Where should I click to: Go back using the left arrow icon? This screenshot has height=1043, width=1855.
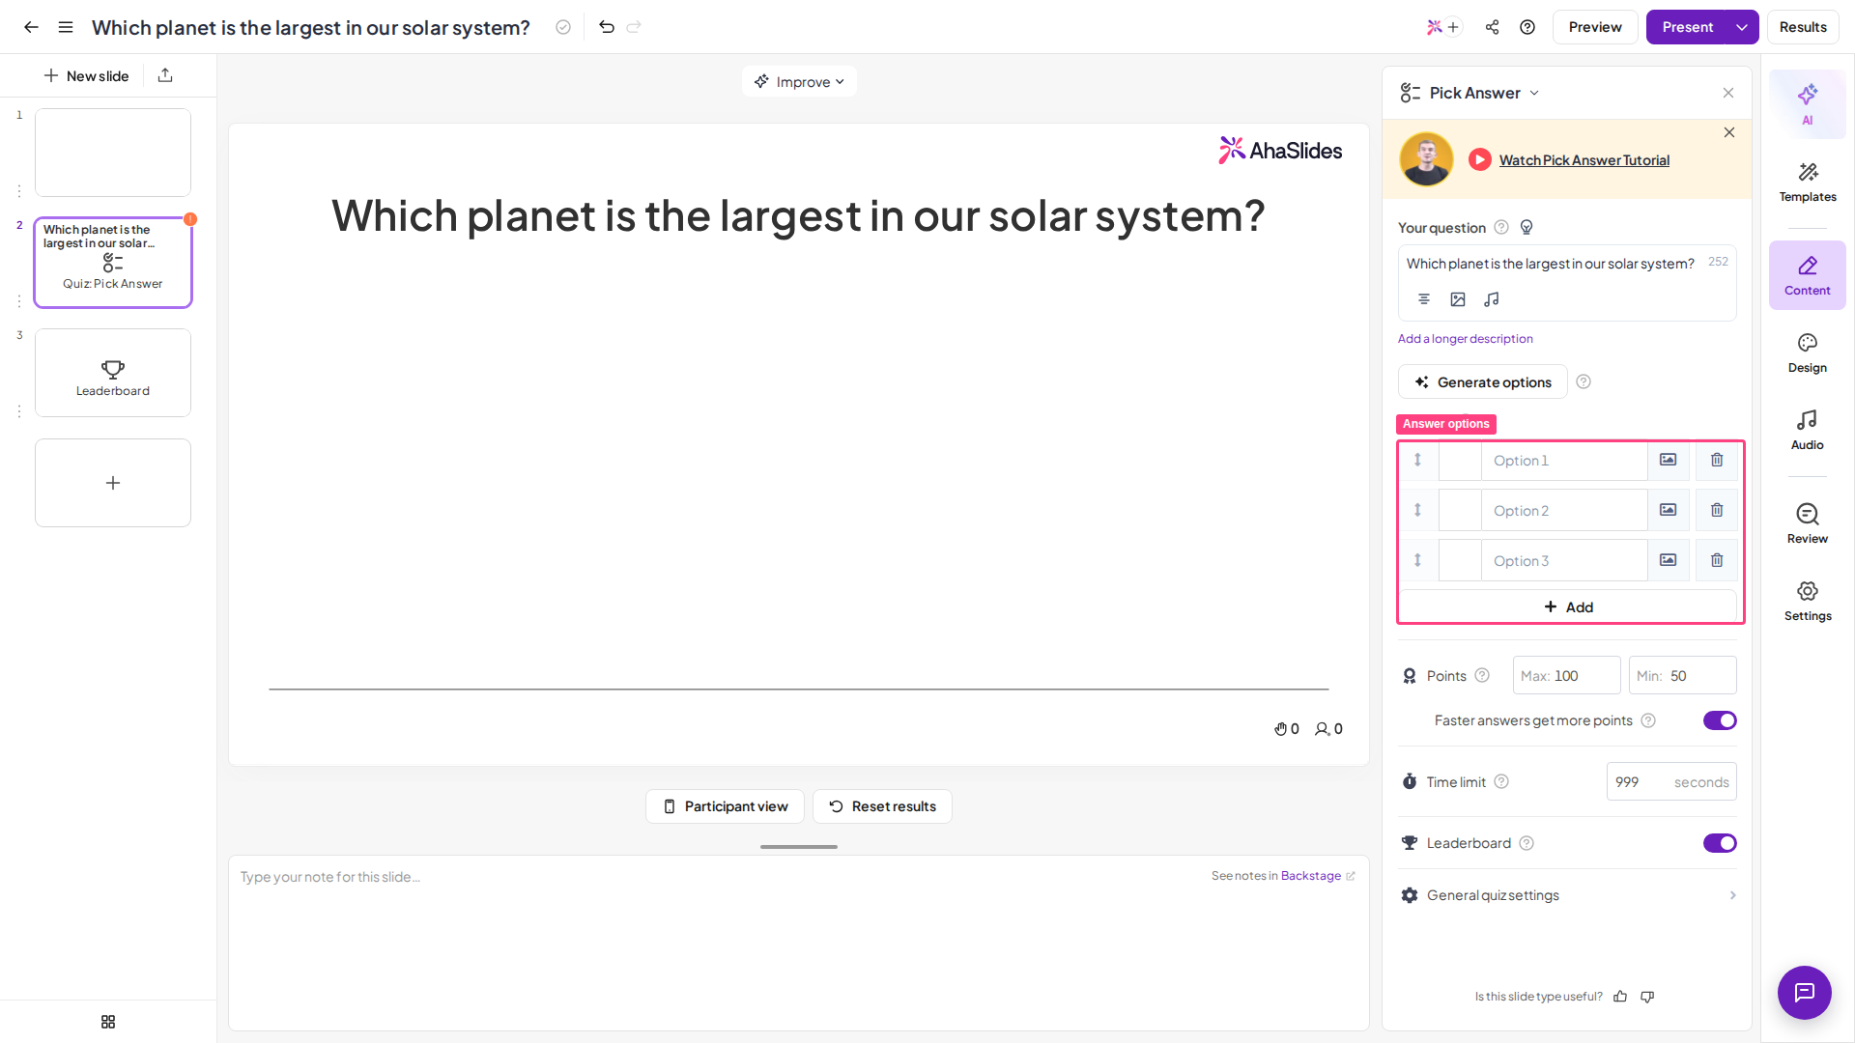tap(31, 27)
